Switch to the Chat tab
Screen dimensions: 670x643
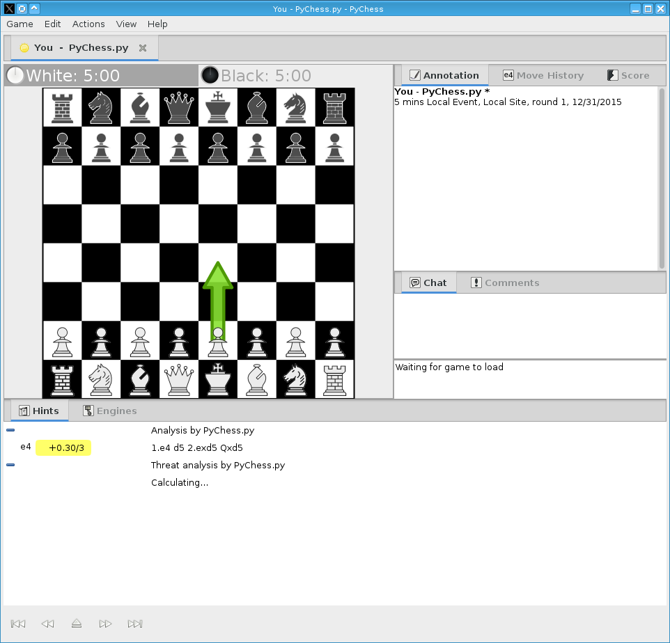coord(428,283)
